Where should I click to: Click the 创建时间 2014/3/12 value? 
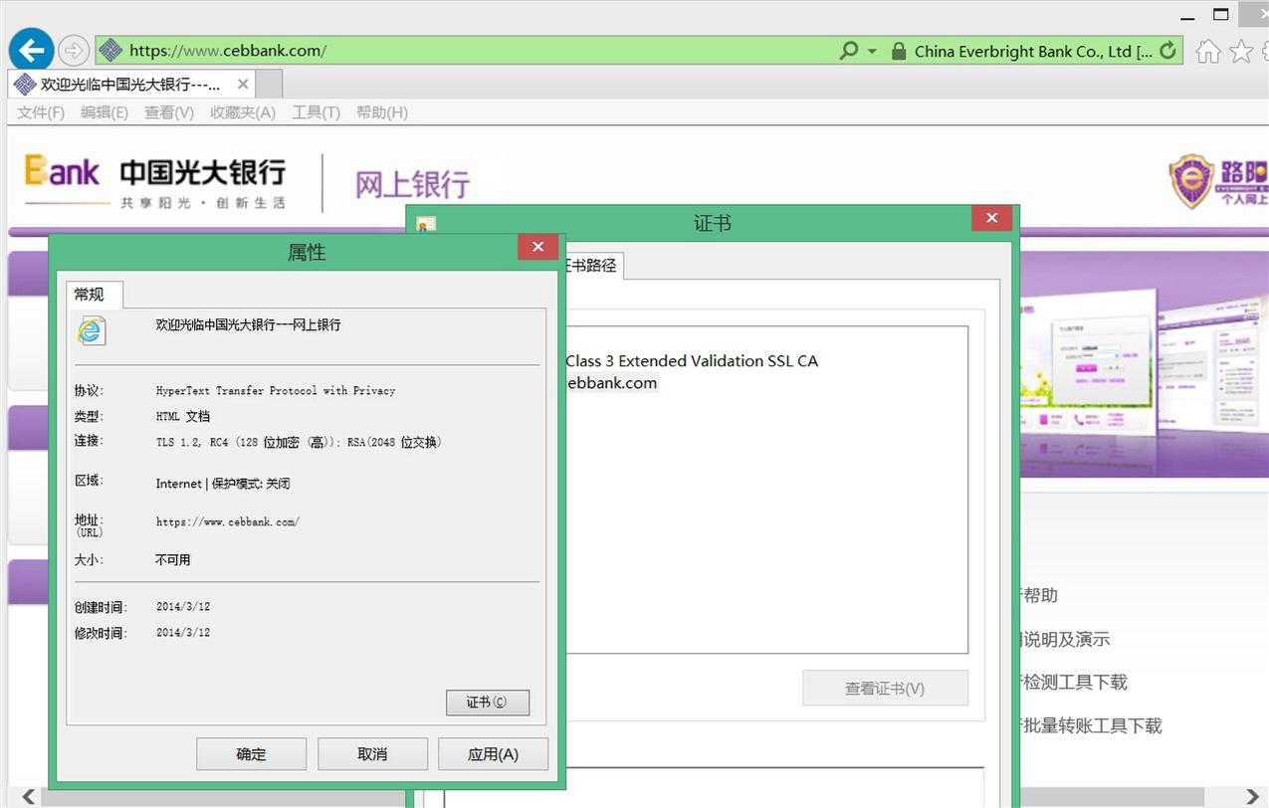click(x=183, y=607)
